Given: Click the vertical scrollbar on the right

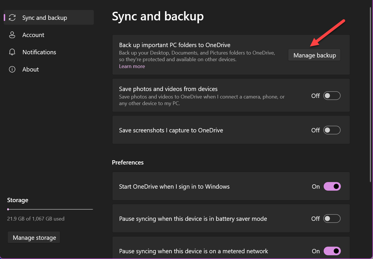Looking at the screenshot, I should pos(371,95).
